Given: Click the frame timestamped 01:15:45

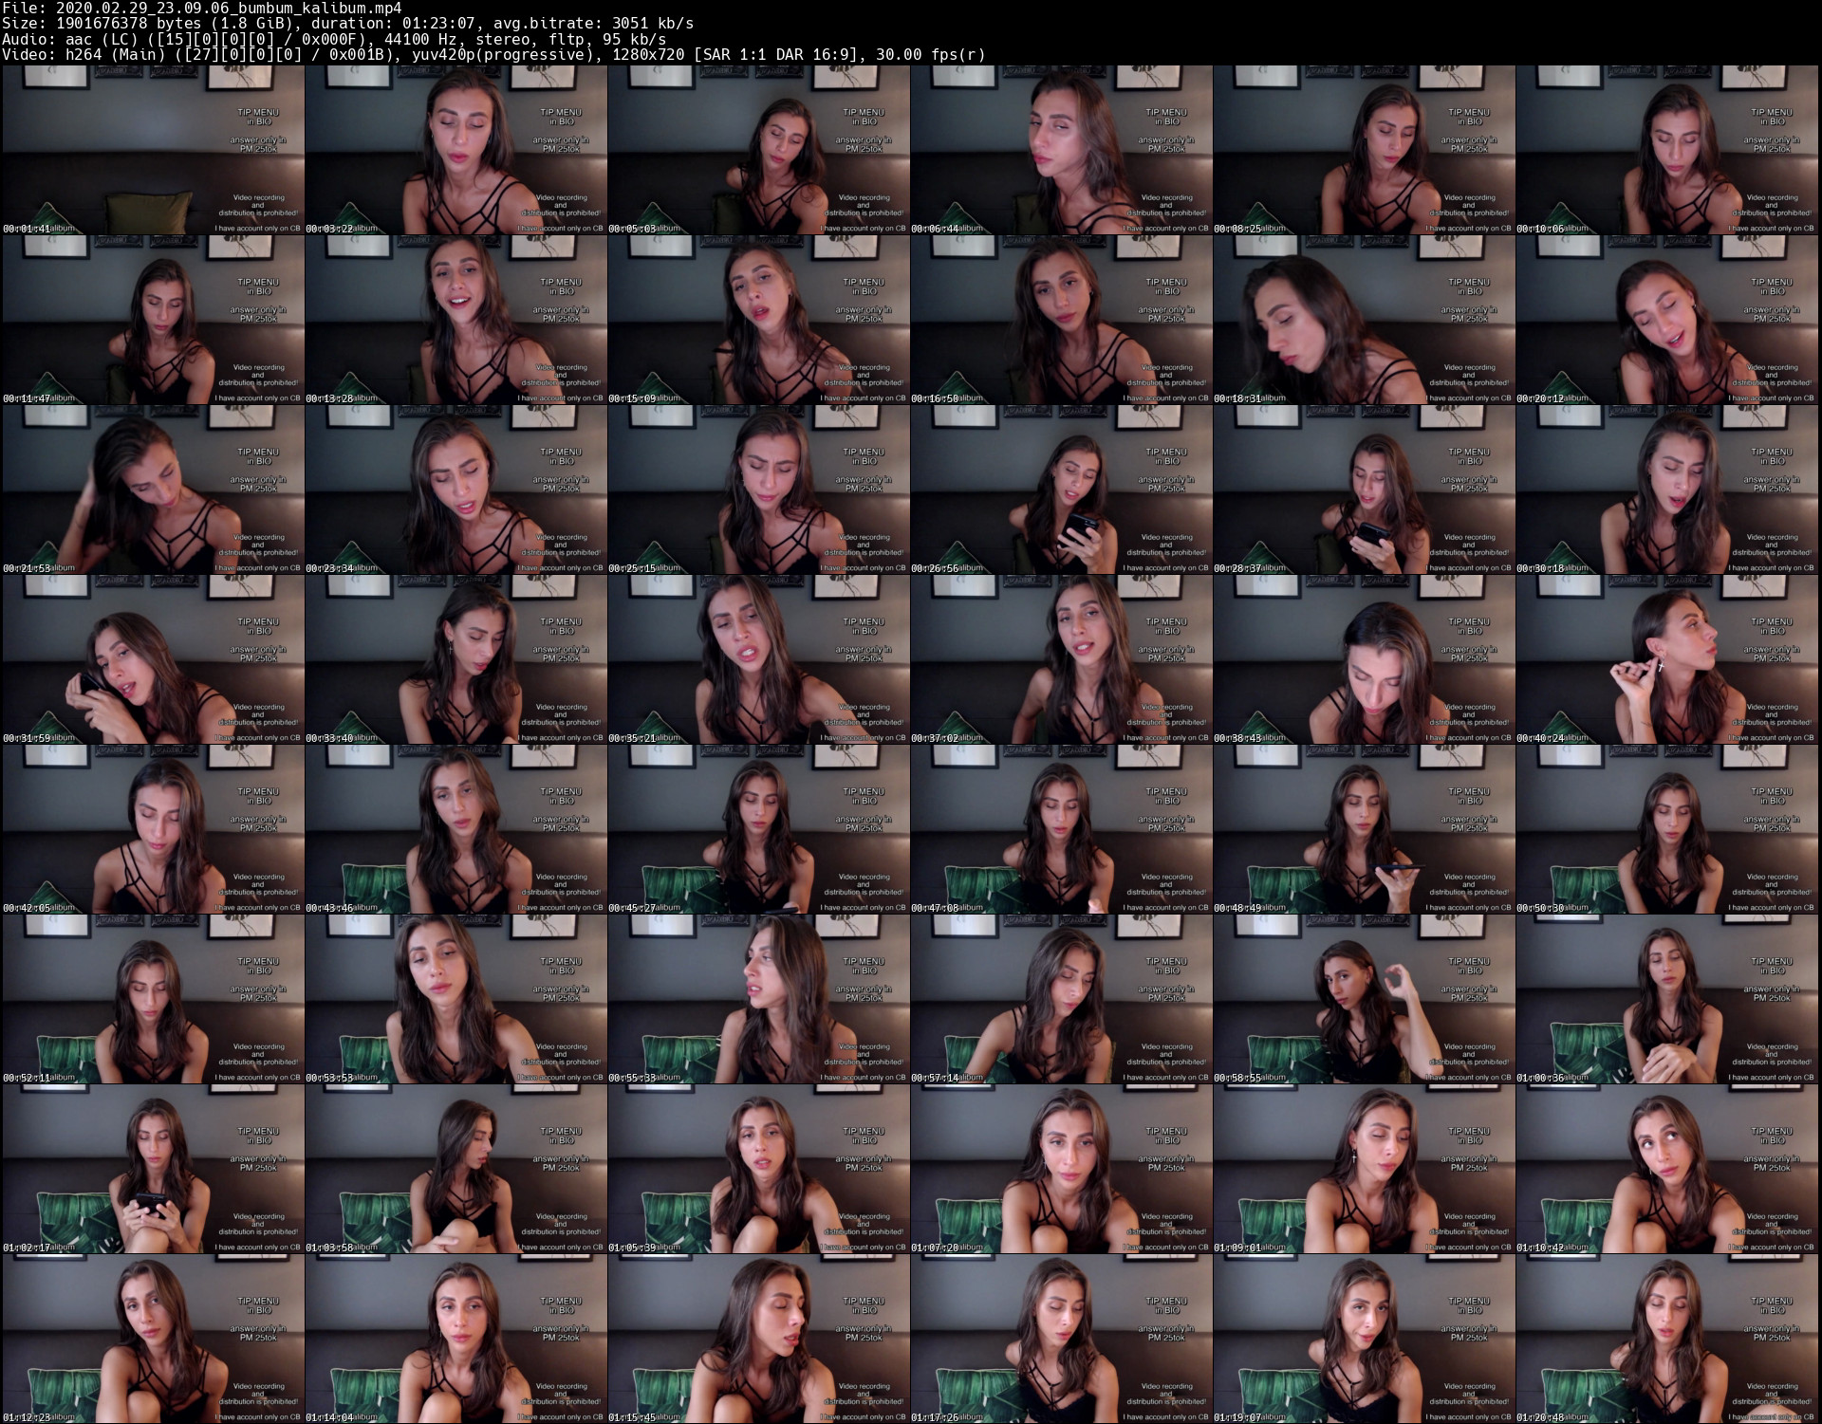Looking at the screenshot, I should click(758, 1339).
